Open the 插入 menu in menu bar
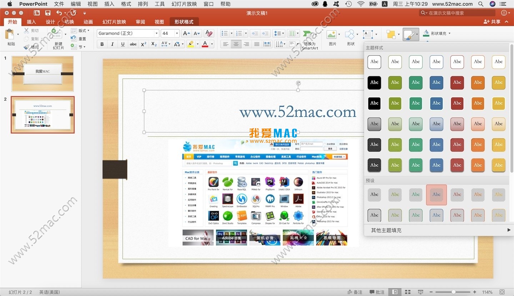Viewport: 514px width, 296px height. 109,4
